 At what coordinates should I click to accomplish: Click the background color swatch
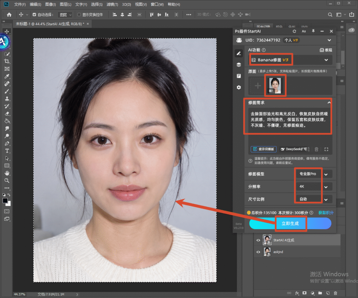9,204
